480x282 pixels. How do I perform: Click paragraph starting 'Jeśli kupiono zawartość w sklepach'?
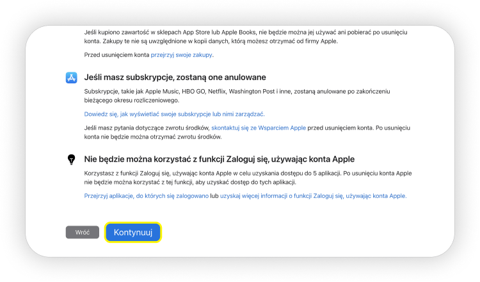tap(246, 37)
